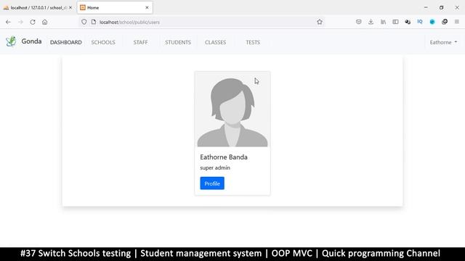This screenshot has height=261, width=465.
Task: Expand the Eathorne user dropdown
Action: coord(443,42)
